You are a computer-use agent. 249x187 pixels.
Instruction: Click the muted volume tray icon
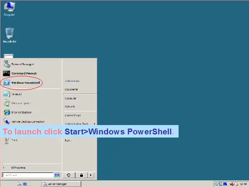[x=236, y=184]
